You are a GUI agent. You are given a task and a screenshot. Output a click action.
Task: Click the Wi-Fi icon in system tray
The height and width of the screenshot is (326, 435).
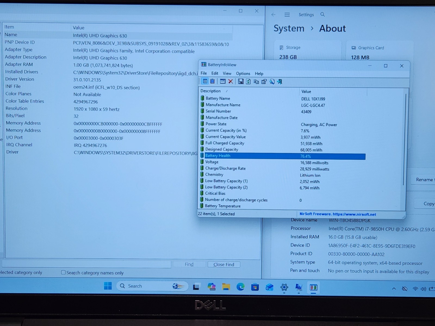(415, 289)
